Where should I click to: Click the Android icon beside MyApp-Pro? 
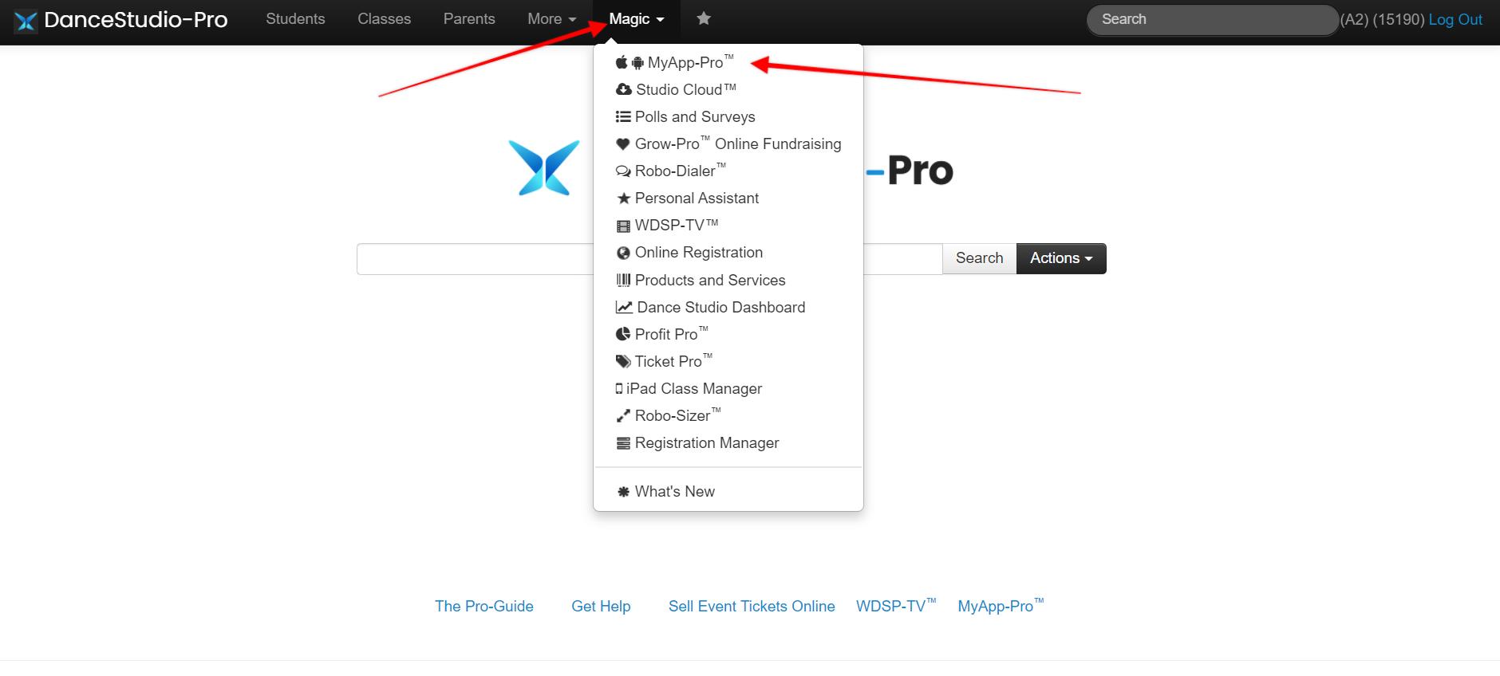coord(637,63)
